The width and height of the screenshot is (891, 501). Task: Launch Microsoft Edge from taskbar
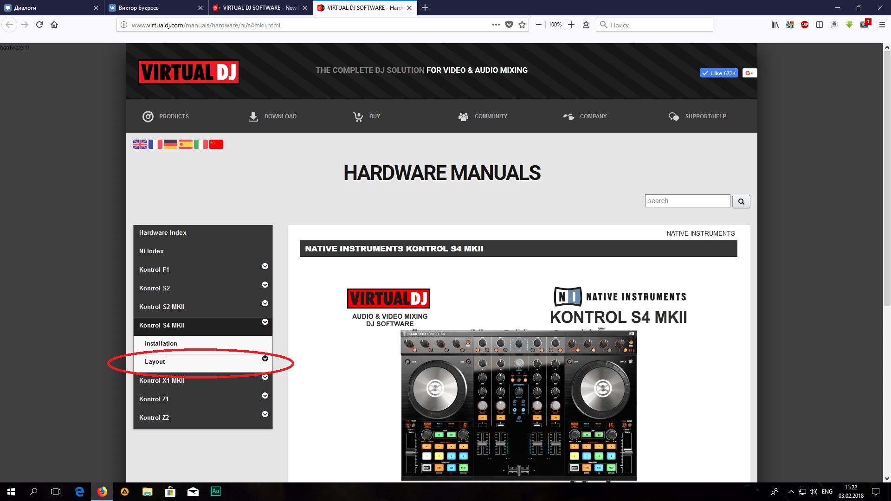pos(79,491)
